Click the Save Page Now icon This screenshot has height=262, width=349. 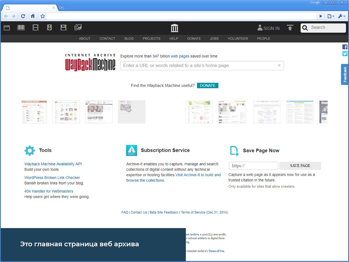coord(234,151)
